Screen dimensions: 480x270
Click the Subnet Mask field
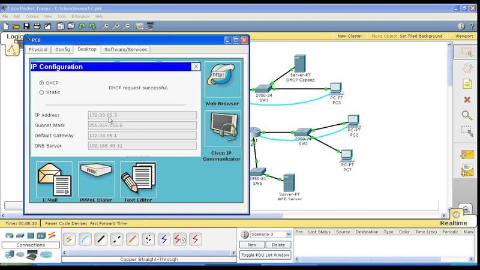[142, 125]
